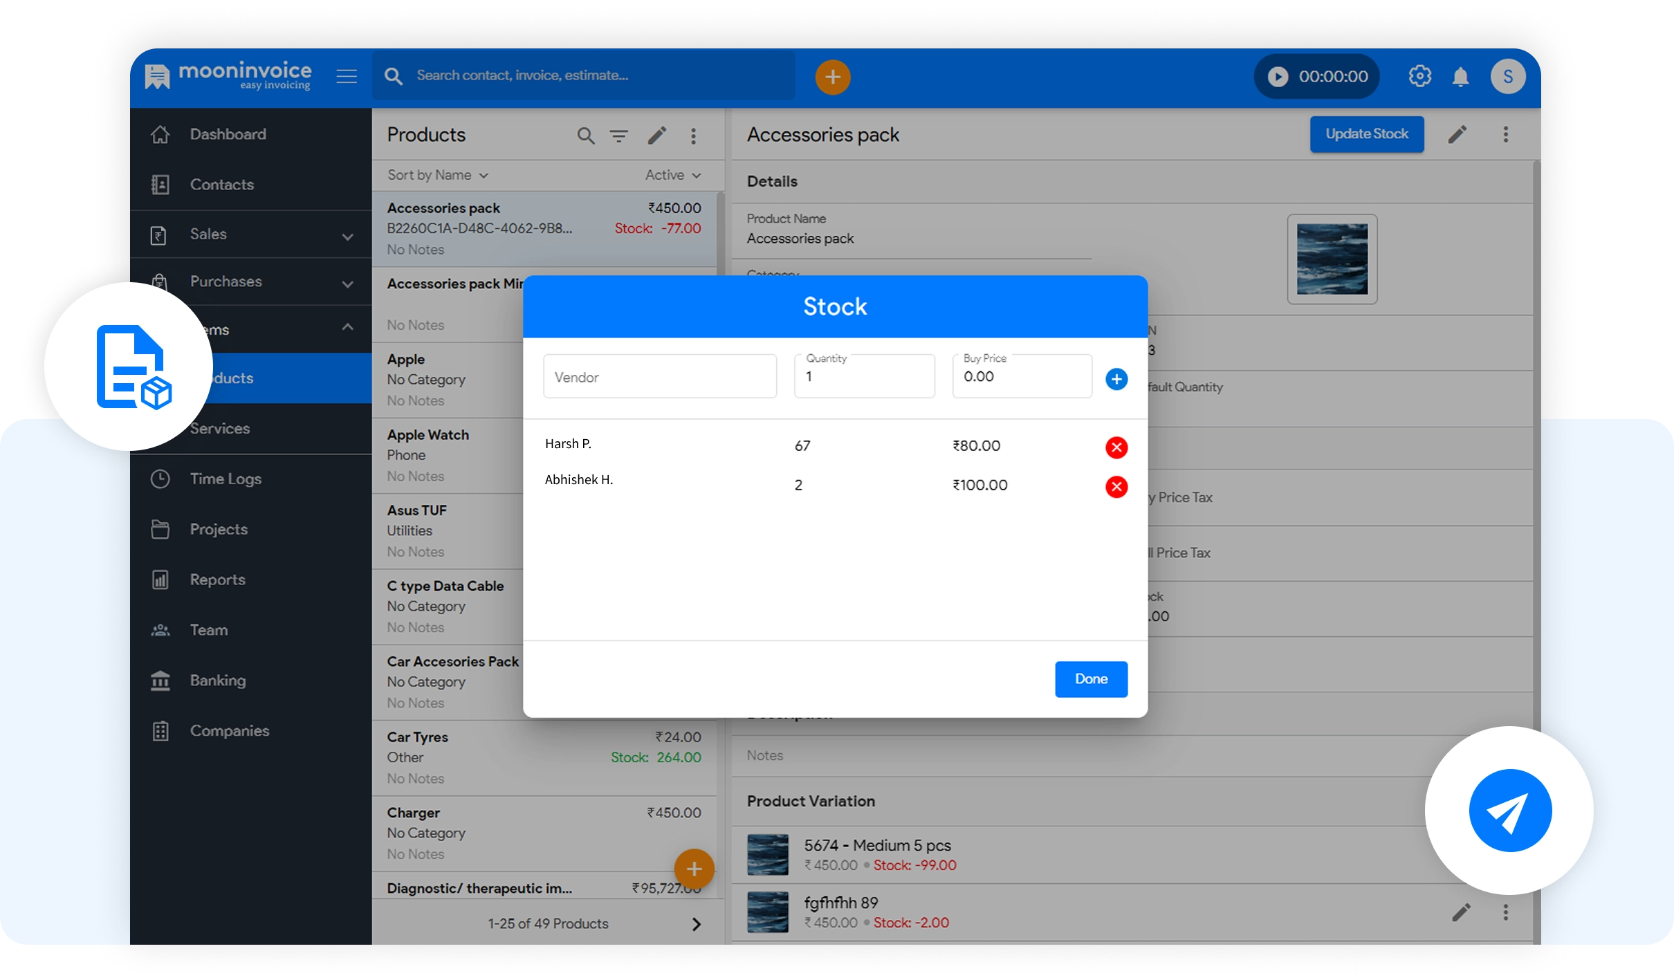The height and width of the screenshot is (980, 1674).
Task: Open the products filter icon
Action: click(x=618, y=136)
